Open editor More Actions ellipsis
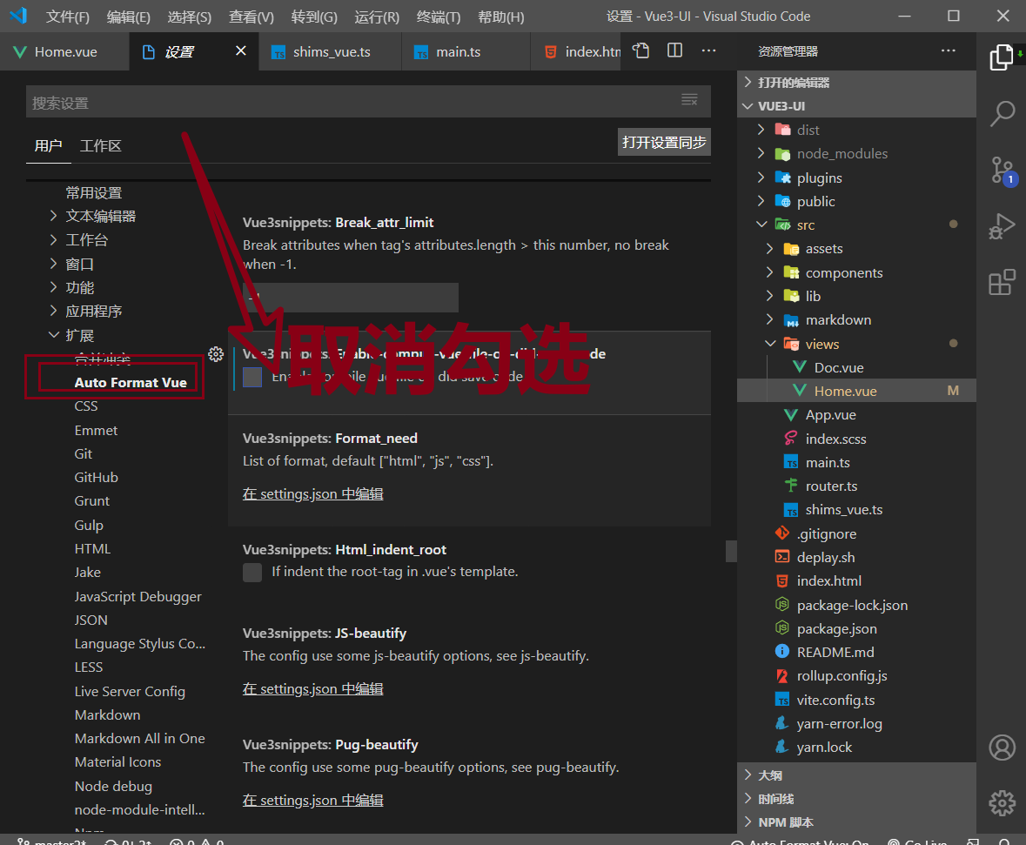This screenshot has width=1026, height=845. coord(708,50)
